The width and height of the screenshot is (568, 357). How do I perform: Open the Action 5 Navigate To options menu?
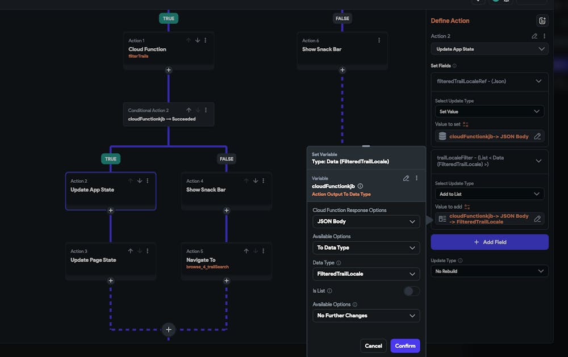coord(264,251)
